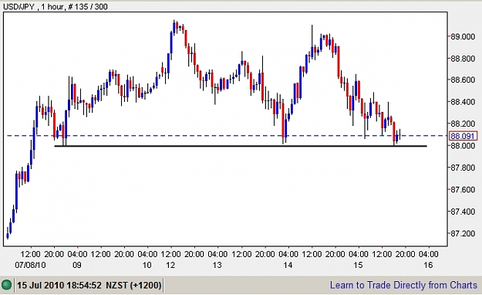This screenshot has width=482, height=295.
Task: Click the date label 12 on time axis
Action: [x=170, y=265]
